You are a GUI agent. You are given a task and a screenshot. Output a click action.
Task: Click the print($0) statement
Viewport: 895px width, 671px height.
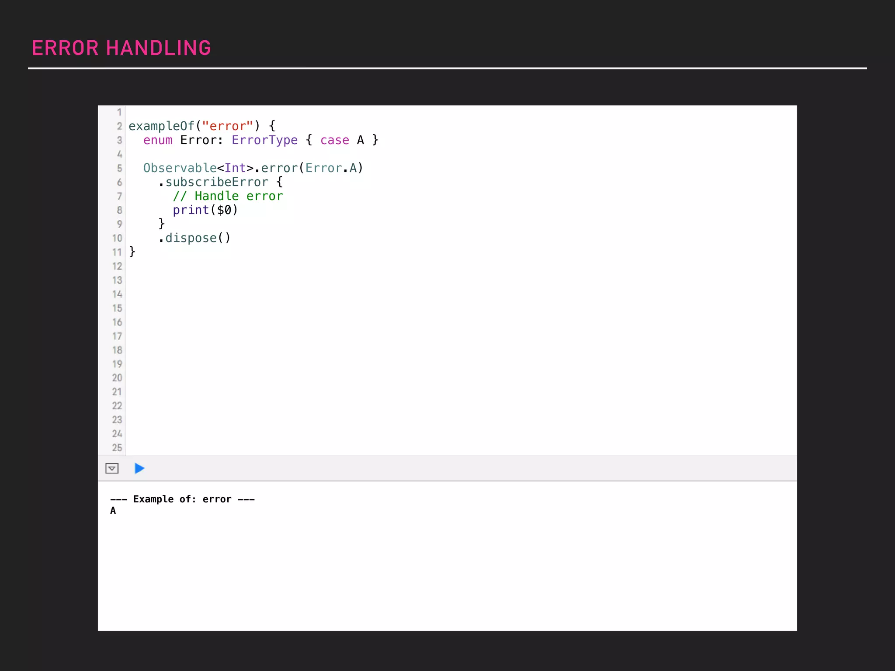[x=205, y=210]
